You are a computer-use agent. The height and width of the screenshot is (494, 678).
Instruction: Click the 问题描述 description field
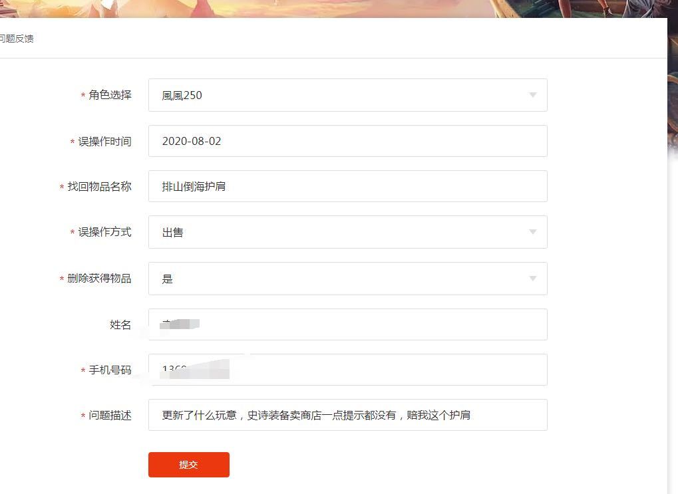click(347, 415)
